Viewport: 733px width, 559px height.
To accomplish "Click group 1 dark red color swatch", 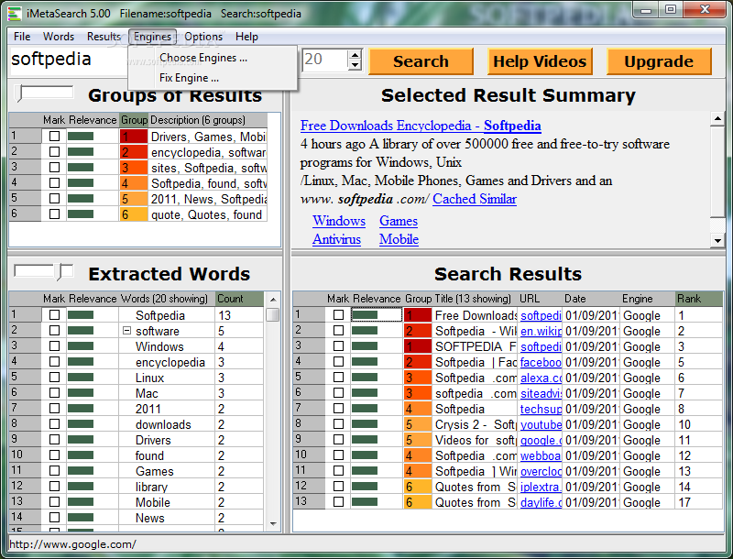I will click(134, 136).
